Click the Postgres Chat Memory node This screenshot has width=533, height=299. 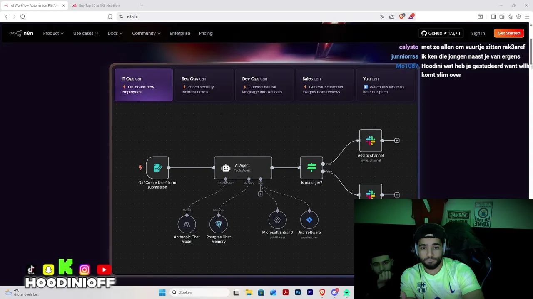(219, 224)
